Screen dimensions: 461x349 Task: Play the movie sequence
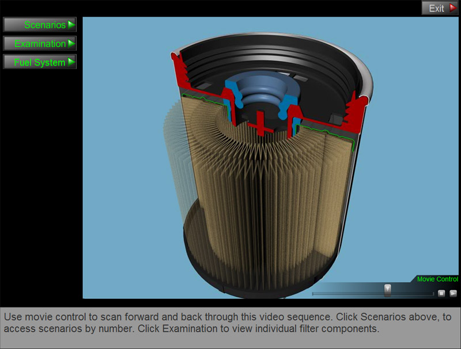click(453, 293)
